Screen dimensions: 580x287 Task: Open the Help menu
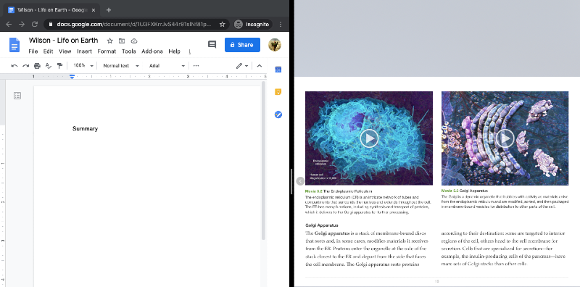click(x=174, y=51)
